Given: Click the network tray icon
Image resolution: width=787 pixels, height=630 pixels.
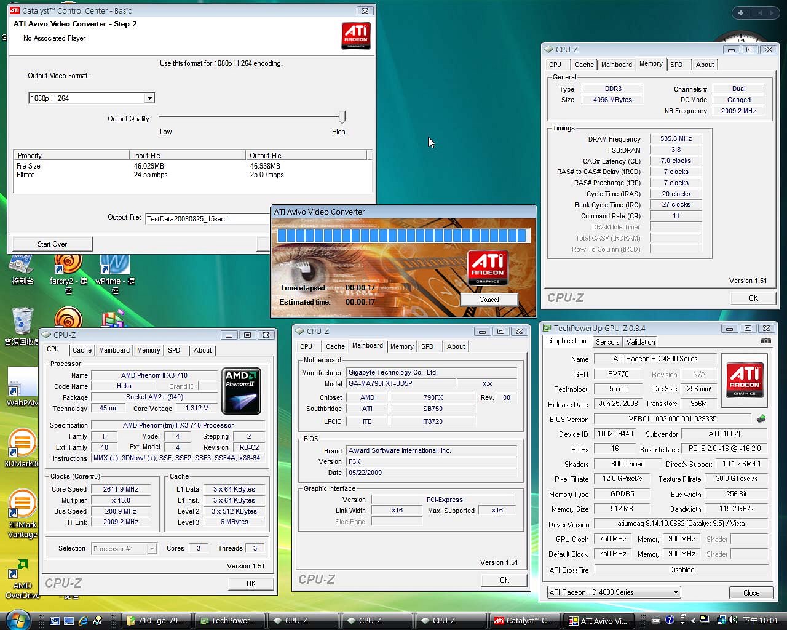Looking at the screenshot, I should tap(722, 620).
